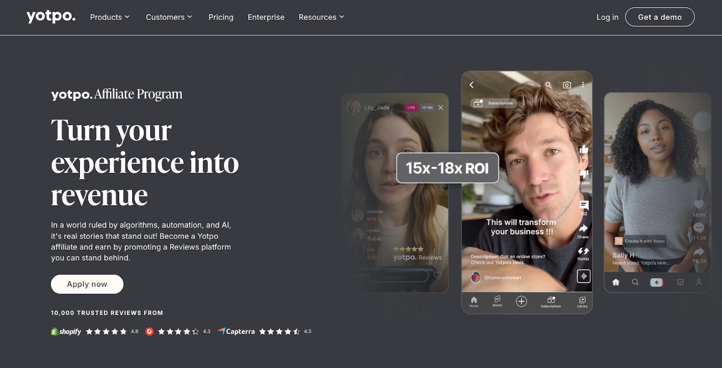
Task: Click the share arrow showing 76.1K
Action: coord(699,252)
